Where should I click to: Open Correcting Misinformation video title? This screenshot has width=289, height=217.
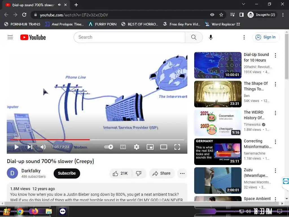pos(257,144)
